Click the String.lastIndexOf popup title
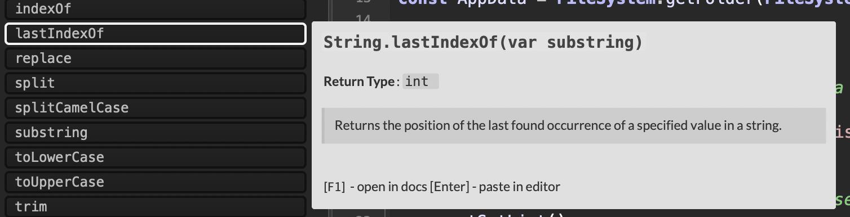 click(483, 42)
